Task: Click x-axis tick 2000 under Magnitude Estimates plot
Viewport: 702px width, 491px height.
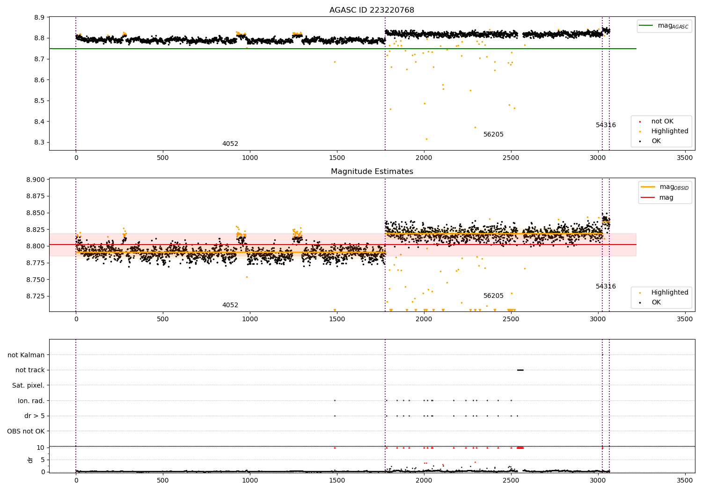Action: (424, 319)
